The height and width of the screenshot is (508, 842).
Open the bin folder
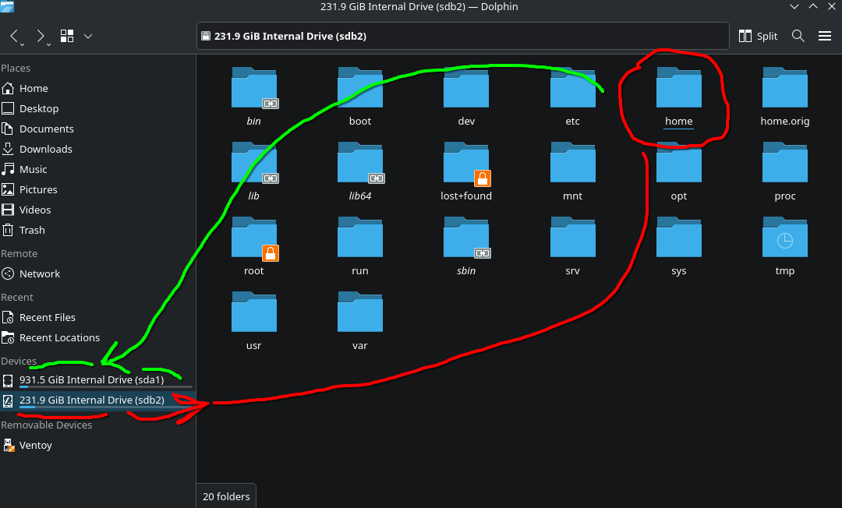point(254,97)
